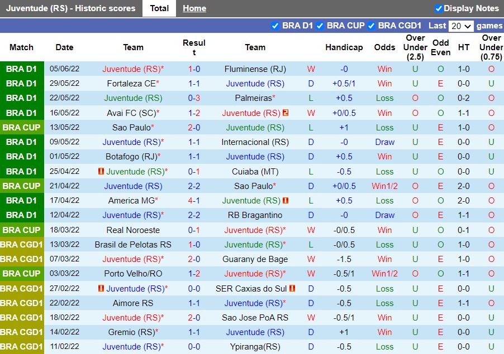The width and height of the screenshot is (504, 354).
Task: Open Palmeiras team link
Action: pos(253,98)
